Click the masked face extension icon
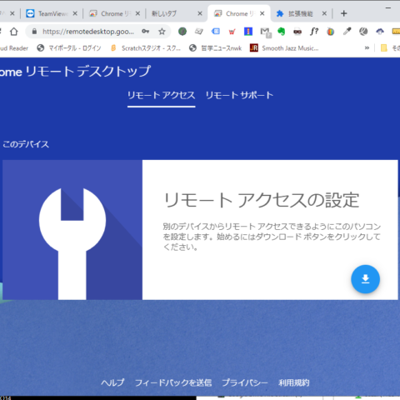Image resolution: width=400 pixels, height=400 pixels. point(297,32)
